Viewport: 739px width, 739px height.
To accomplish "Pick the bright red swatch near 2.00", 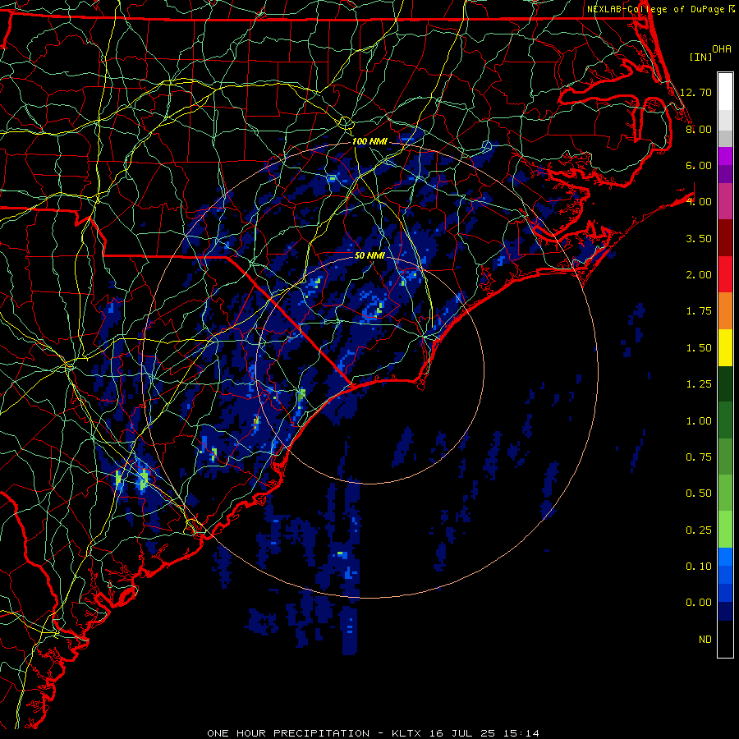I will (725, 274).
